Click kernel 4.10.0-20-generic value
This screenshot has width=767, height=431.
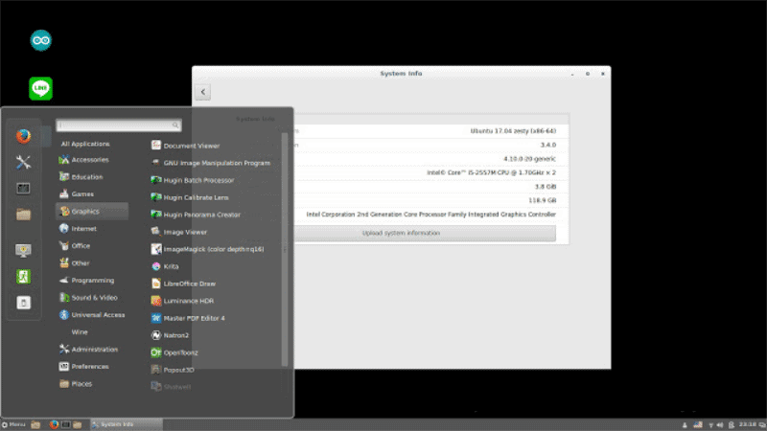click(530, 159)
